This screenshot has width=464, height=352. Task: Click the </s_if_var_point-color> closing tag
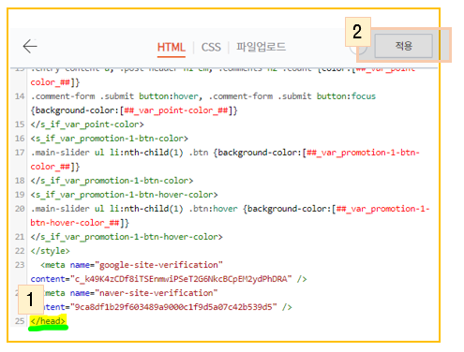click(87, 125)
